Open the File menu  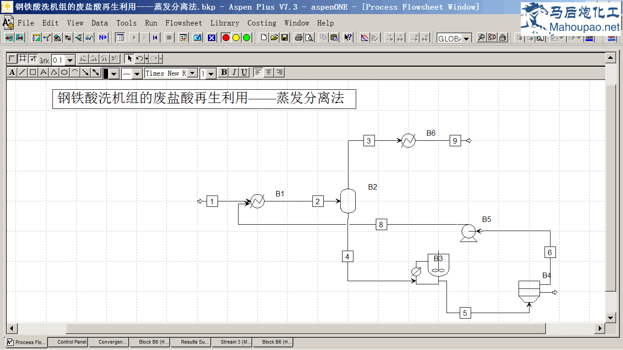pos(26,23)
